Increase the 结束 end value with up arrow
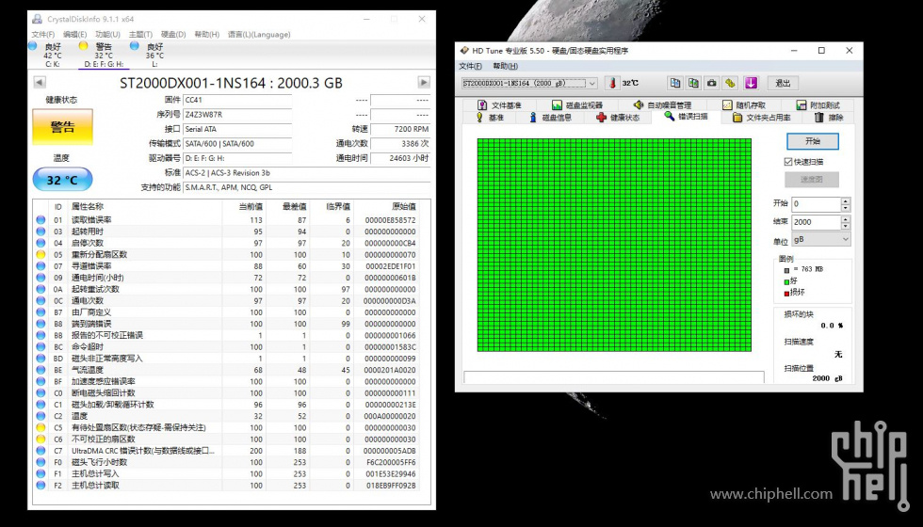The height and width of the screenshot is (527, 923). tap(846, 218)
